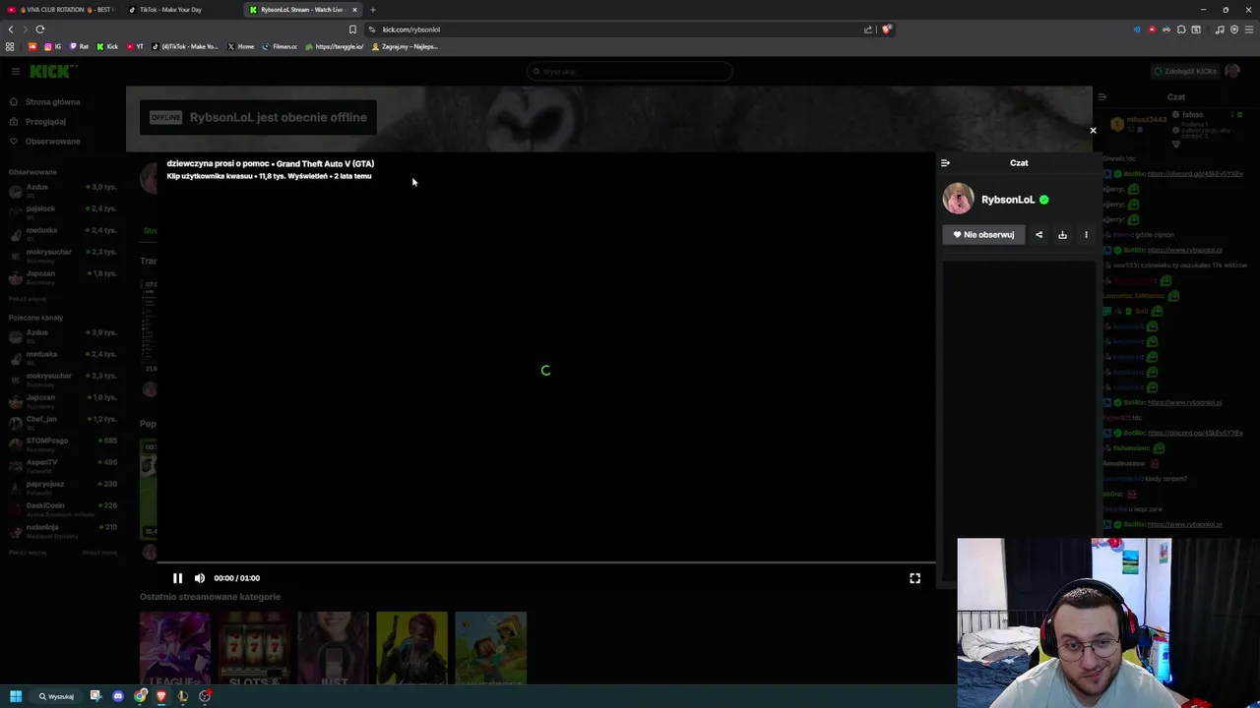Open DaskiCosin in recommended channels

[62, 507]
